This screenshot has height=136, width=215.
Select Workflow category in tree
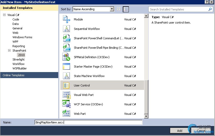[18, 64]
